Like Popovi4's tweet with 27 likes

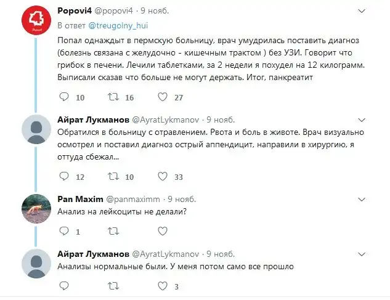click(x=163, y=97)
